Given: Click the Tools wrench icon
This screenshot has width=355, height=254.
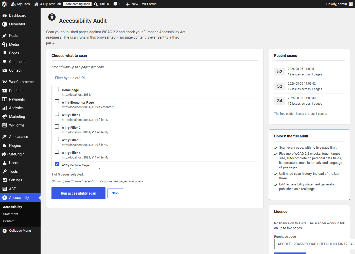Looking at the screenshot, I should (5, 171).
